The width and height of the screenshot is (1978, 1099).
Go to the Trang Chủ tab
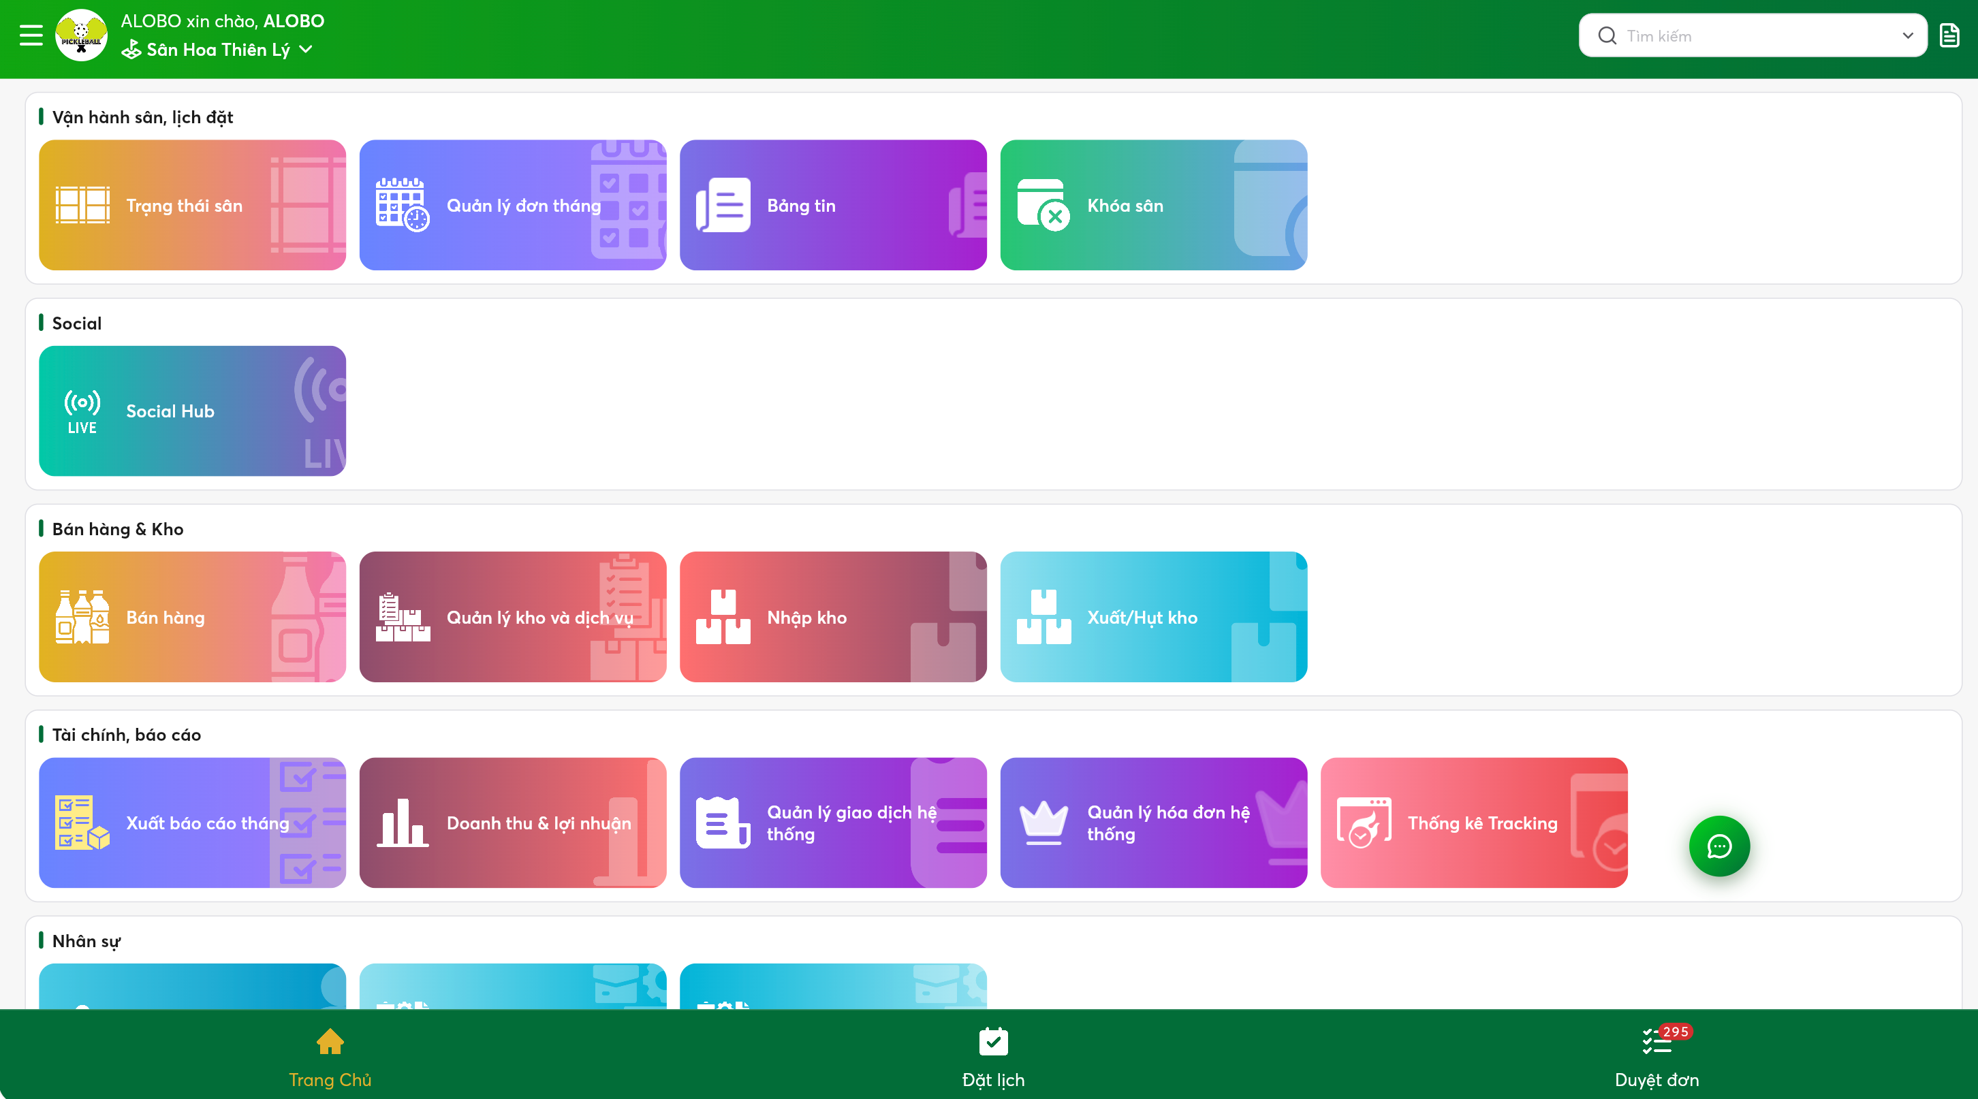pos(330,1057)
